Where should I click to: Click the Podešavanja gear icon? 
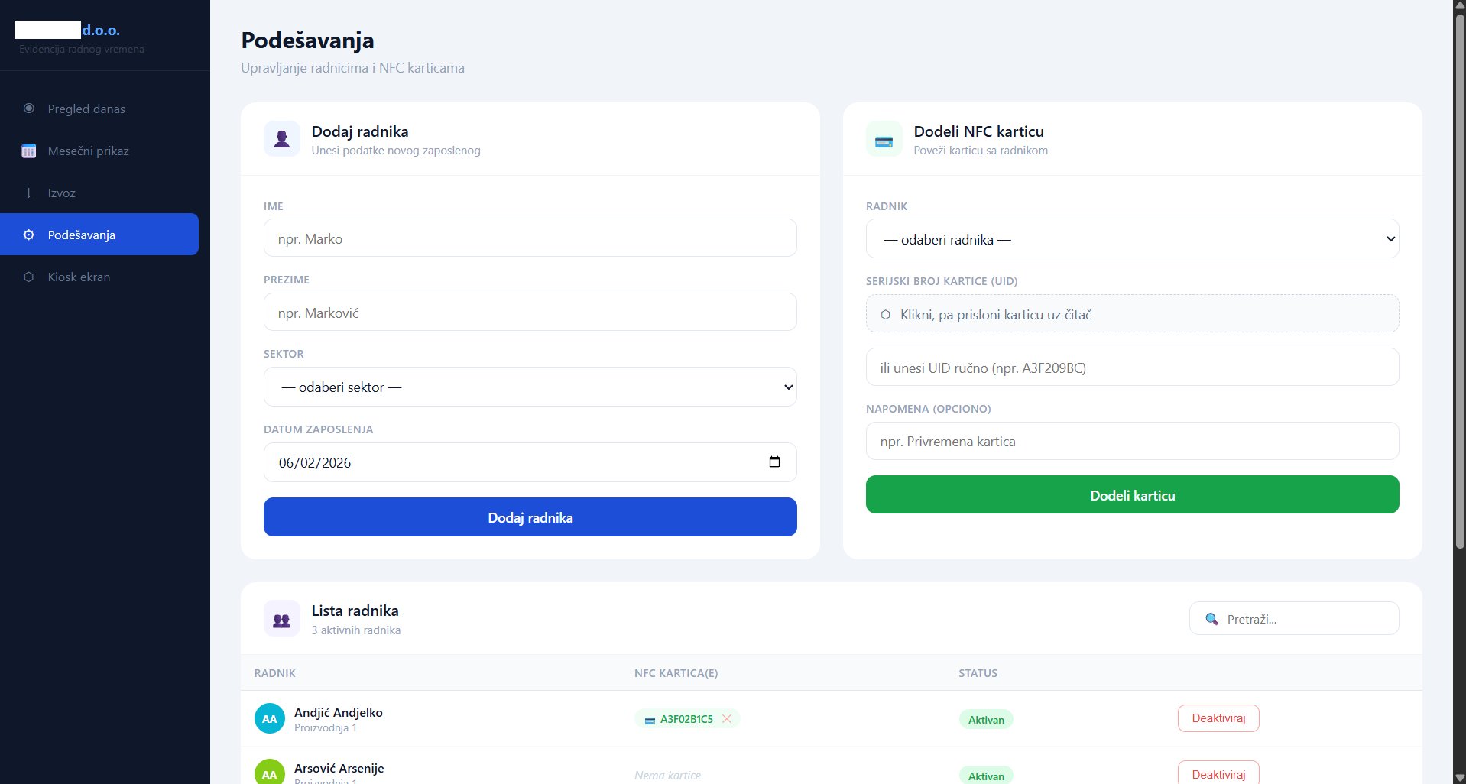tap(29, 235)
